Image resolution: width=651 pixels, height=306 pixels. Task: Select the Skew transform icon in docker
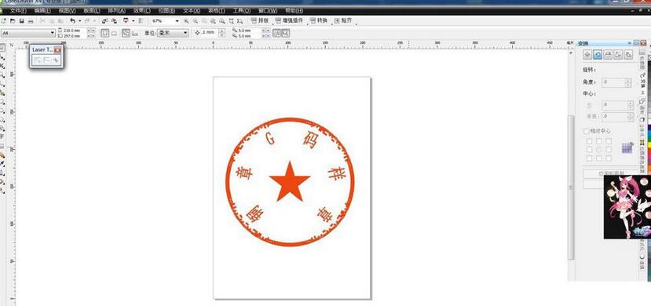628,54
